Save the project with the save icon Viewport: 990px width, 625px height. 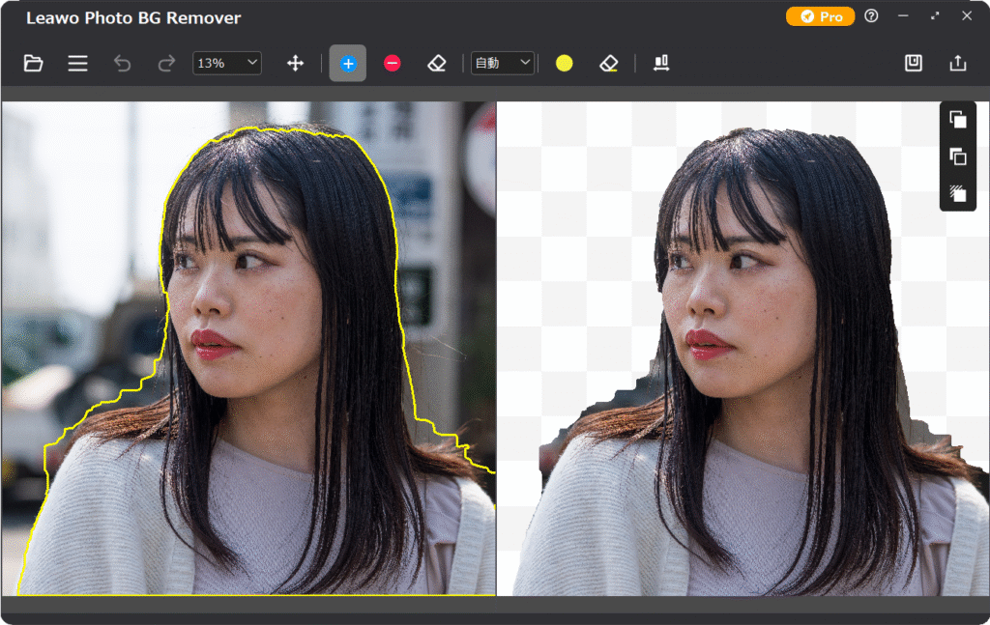pos(914,64)
